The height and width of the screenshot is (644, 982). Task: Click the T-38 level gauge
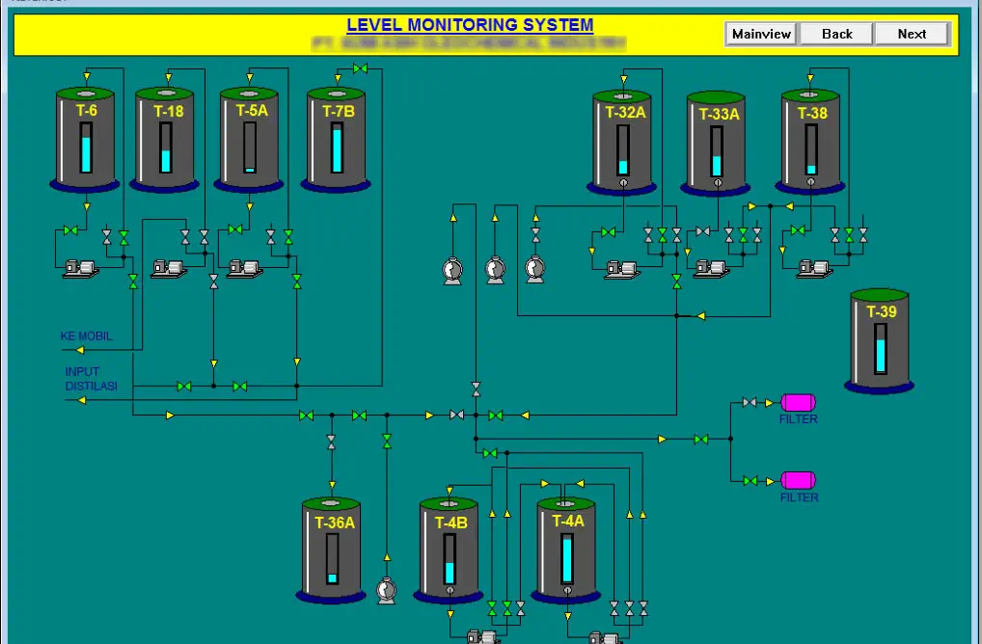pyautogui.click(x=811, y=149)
